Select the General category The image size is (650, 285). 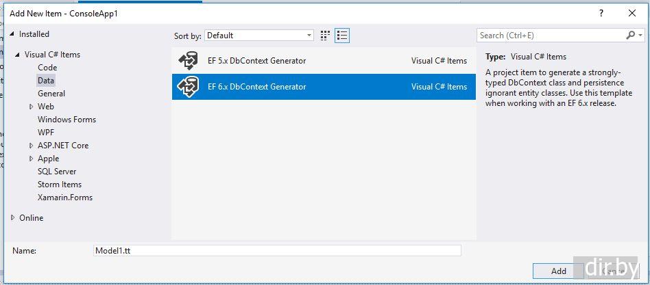(51, 94)
